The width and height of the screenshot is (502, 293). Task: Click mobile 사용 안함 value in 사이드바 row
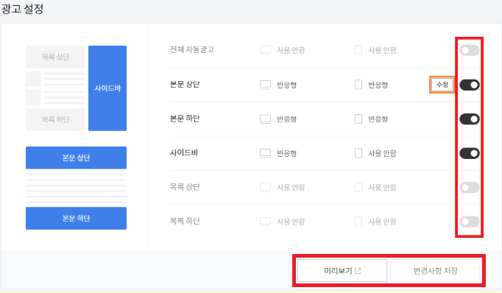click(x=382, y=153)
